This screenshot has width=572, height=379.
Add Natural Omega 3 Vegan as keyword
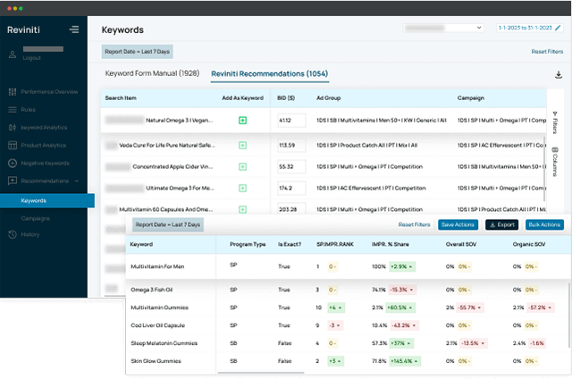[x=242, y=121]
